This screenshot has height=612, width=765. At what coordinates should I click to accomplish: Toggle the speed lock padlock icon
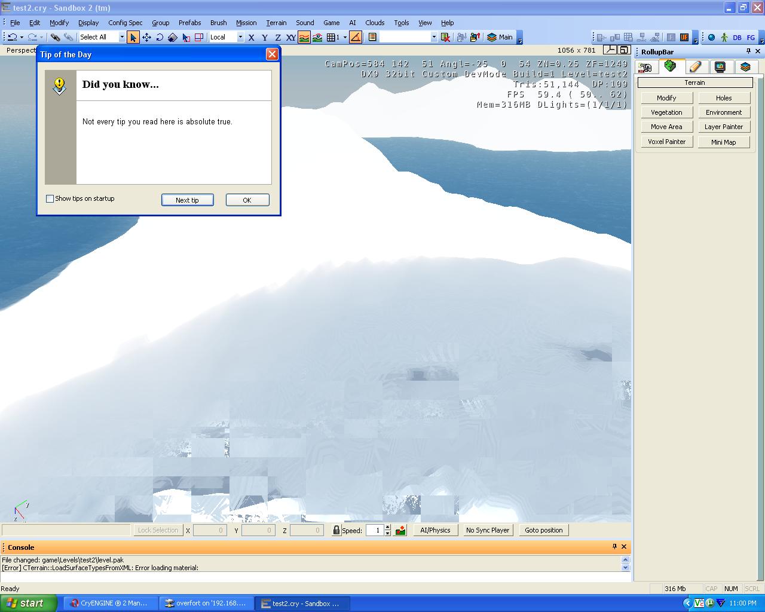[336, 530]
